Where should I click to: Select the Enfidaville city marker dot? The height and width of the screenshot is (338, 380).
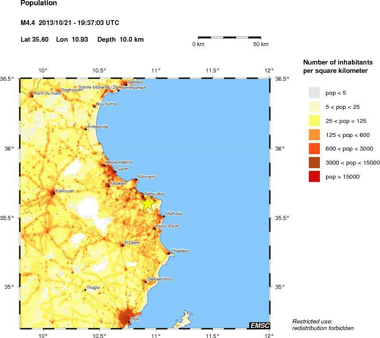coord(86,129)
